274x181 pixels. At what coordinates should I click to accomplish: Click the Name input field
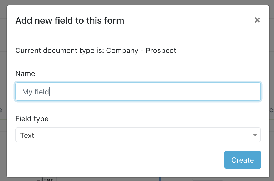(138, 92)
